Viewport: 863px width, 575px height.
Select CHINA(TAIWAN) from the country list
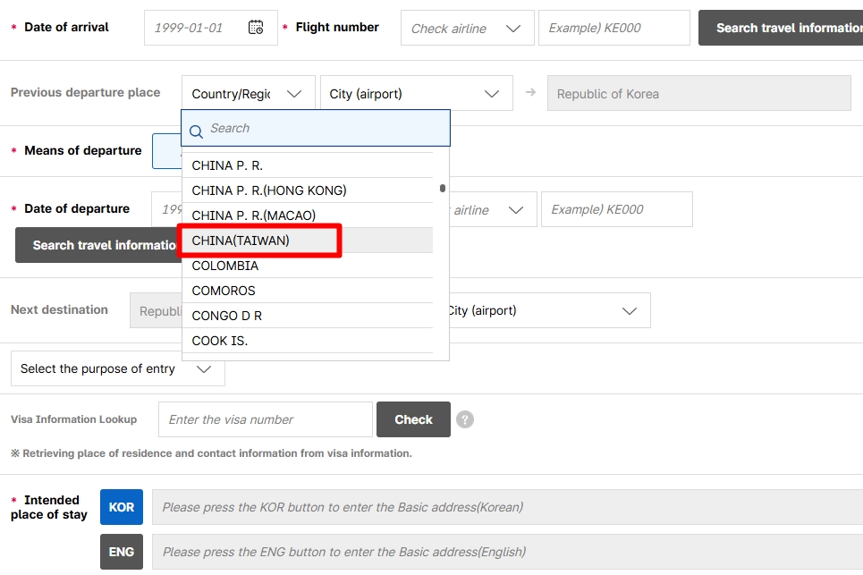[x=260, y=241]
